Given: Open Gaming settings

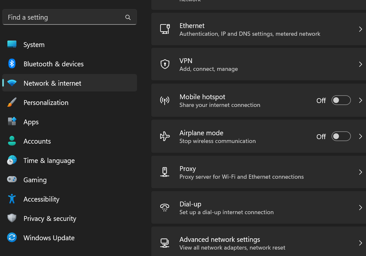Looking at the screenshot, I should (x=35, y=180).
